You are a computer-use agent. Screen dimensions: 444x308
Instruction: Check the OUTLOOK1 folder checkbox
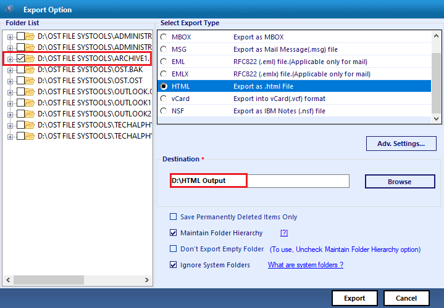click(x=20, y=103)
